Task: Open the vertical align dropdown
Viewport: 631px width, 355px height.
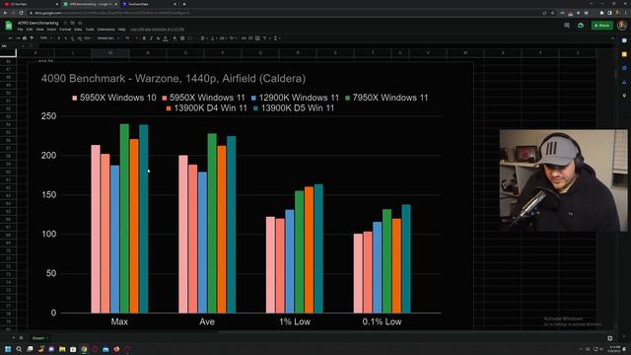Action: (x=213, y=38)
